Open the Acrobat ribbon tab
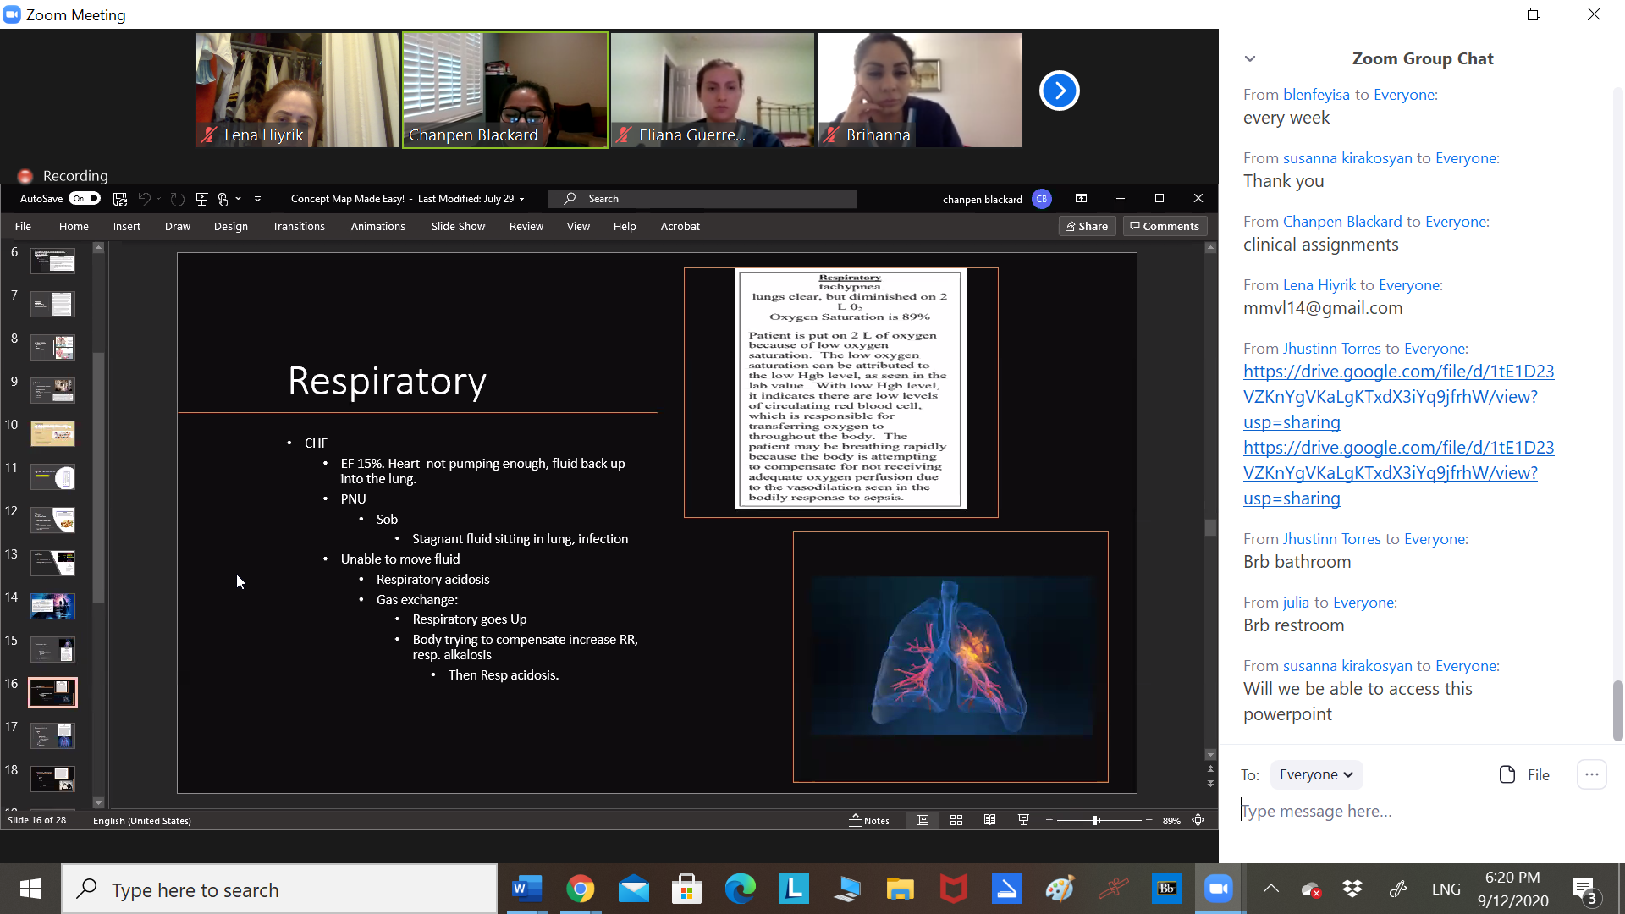The height and width of the screenshot is (914, 1625). [680, 226]
